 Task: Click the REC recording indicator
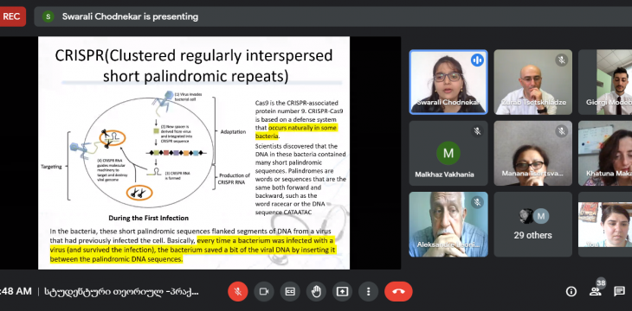[12, 16]
